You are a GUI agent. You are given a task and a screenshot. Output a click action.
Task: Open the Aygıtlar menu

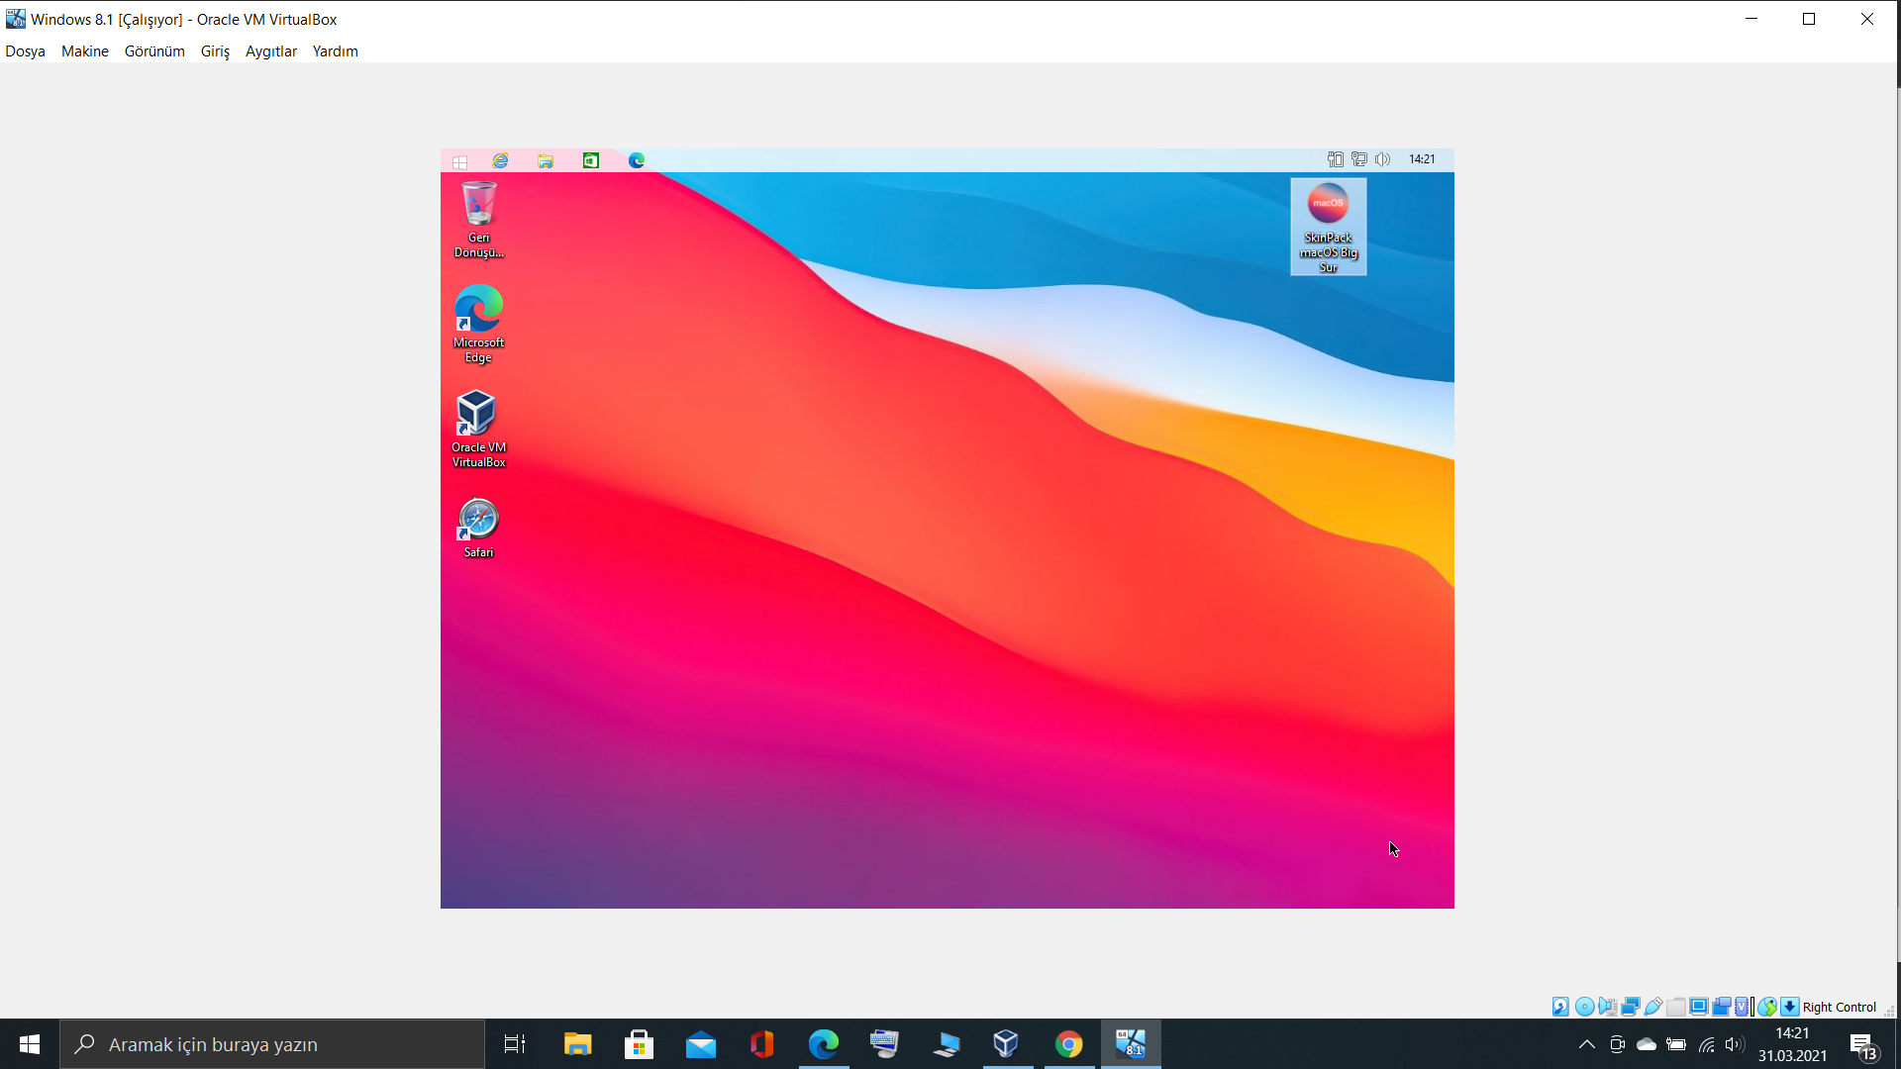pyautogui.click(x=270, y=51)
